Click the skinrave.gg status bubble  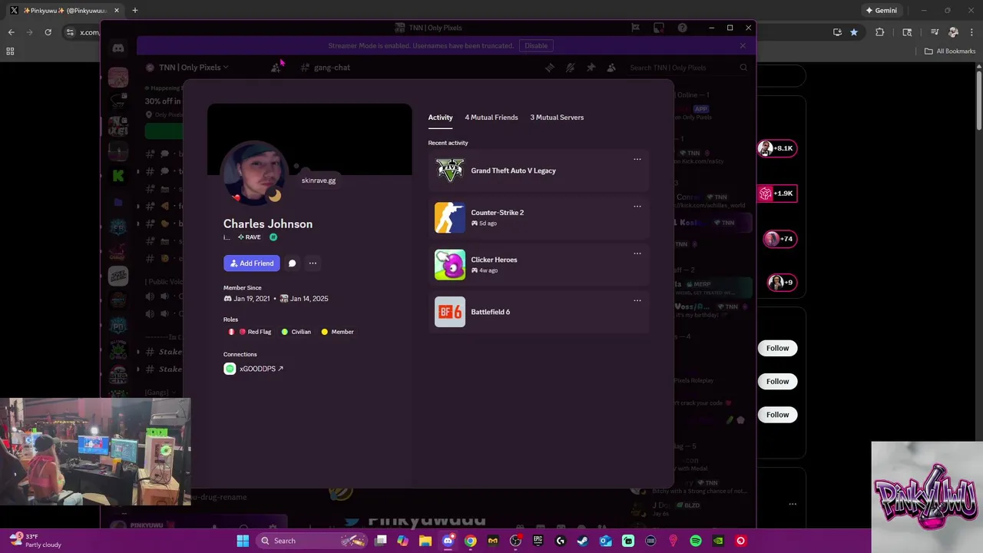tap(319, 180)
